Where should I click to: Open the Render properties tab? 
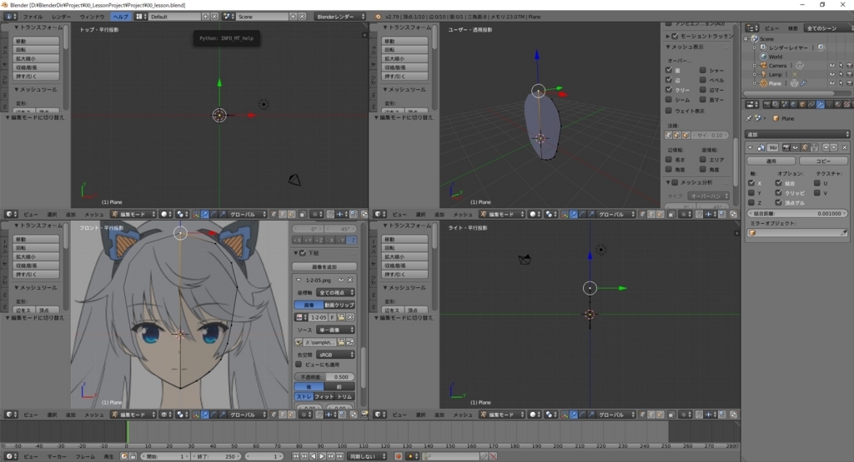tap(767, 104)
